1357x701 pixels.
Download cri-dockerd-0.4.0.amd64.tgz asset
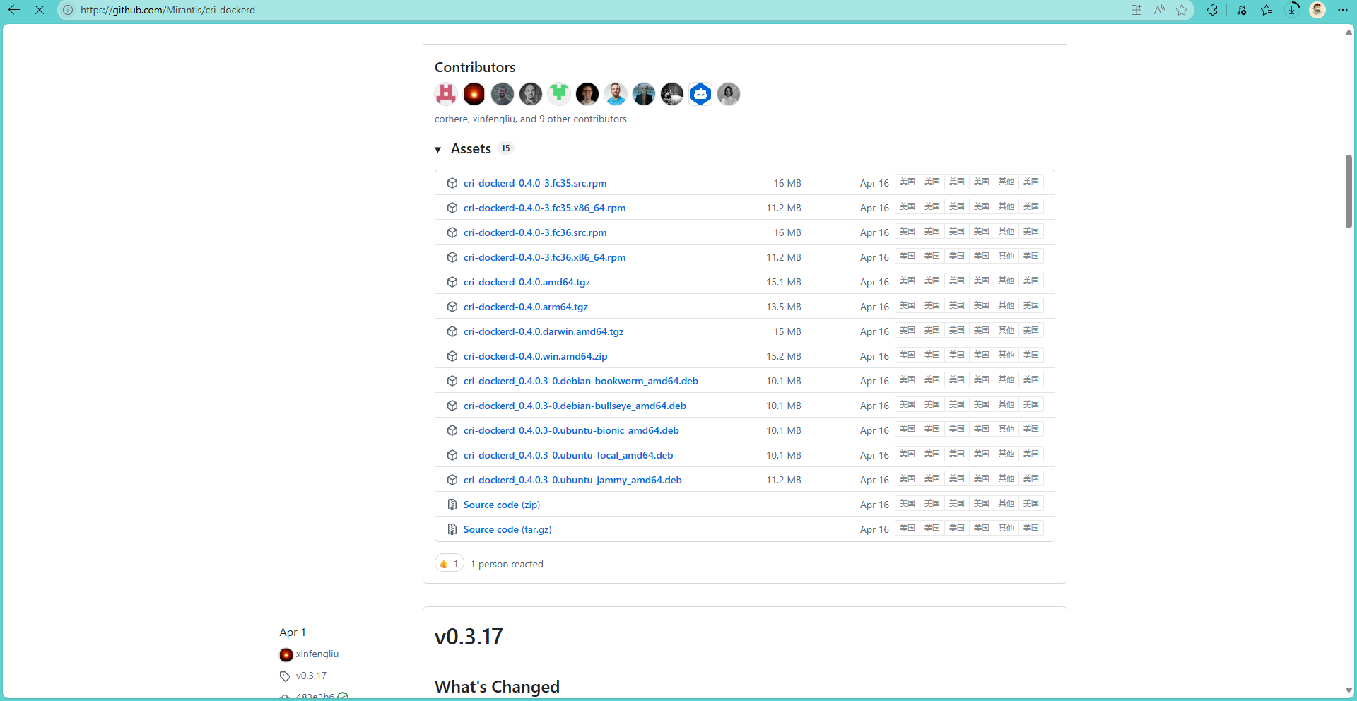coord(527,282)
